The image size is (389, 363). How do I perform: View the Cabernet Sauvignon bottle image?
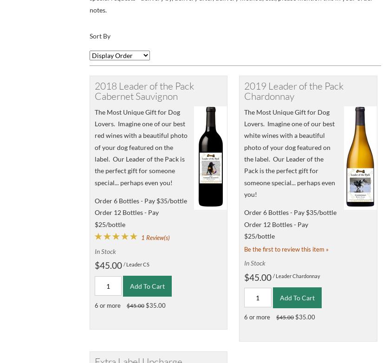(210, 158)
